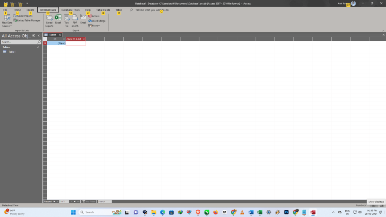Collapse the Tables group in the navigation pane
Screen dimensions: 386x217
pyautogui.click(x=39, y=47)
